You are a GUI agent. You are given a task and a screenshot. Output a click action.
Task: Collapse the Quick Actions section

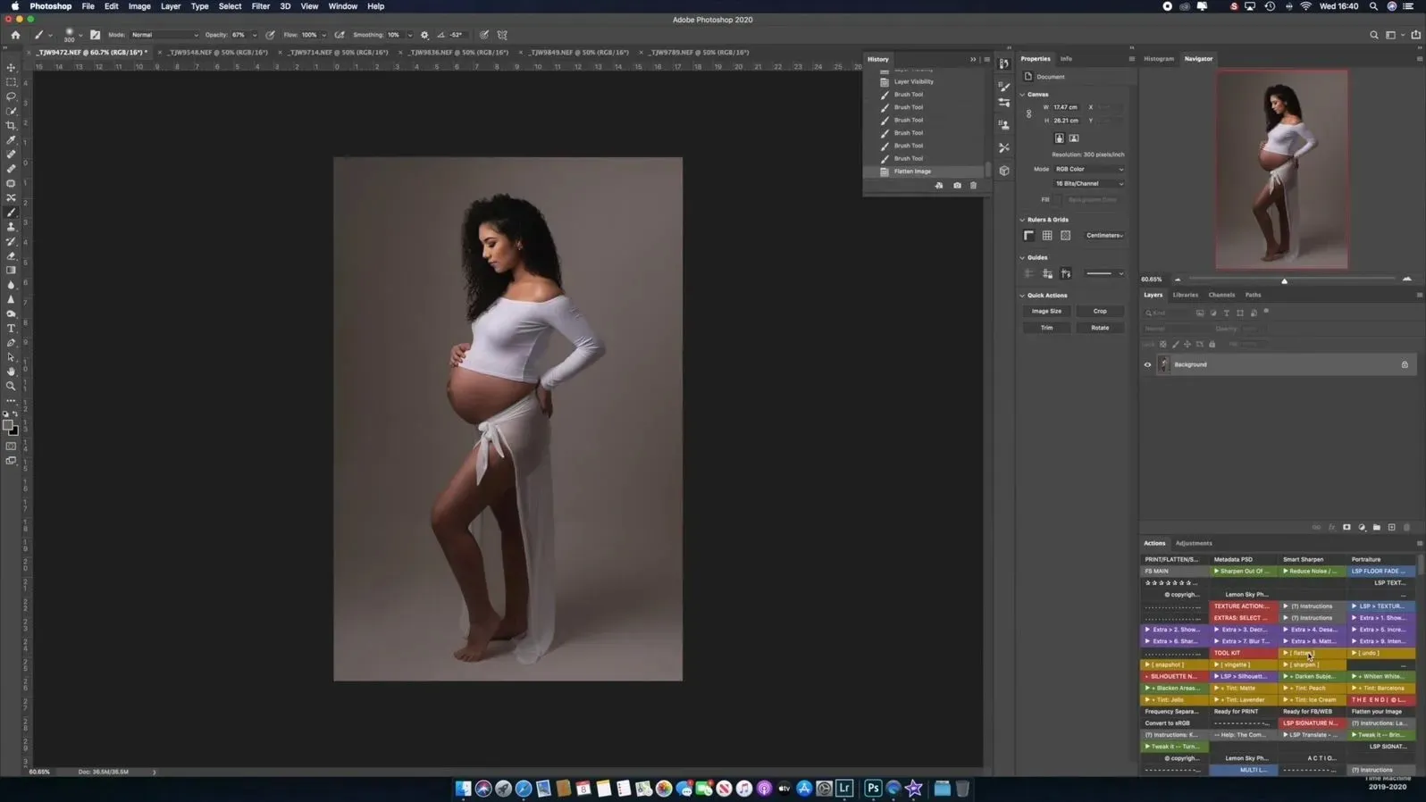tap(1023, 296)
